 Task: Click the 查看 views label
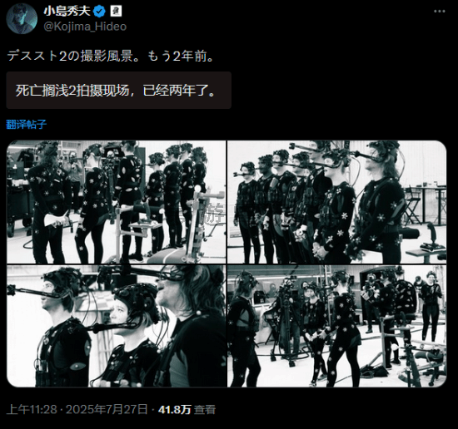coord(205,409)
